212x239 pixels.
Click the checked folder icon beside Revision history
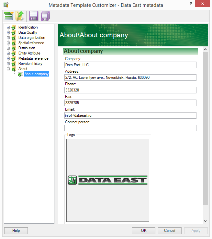click(14, 64)
